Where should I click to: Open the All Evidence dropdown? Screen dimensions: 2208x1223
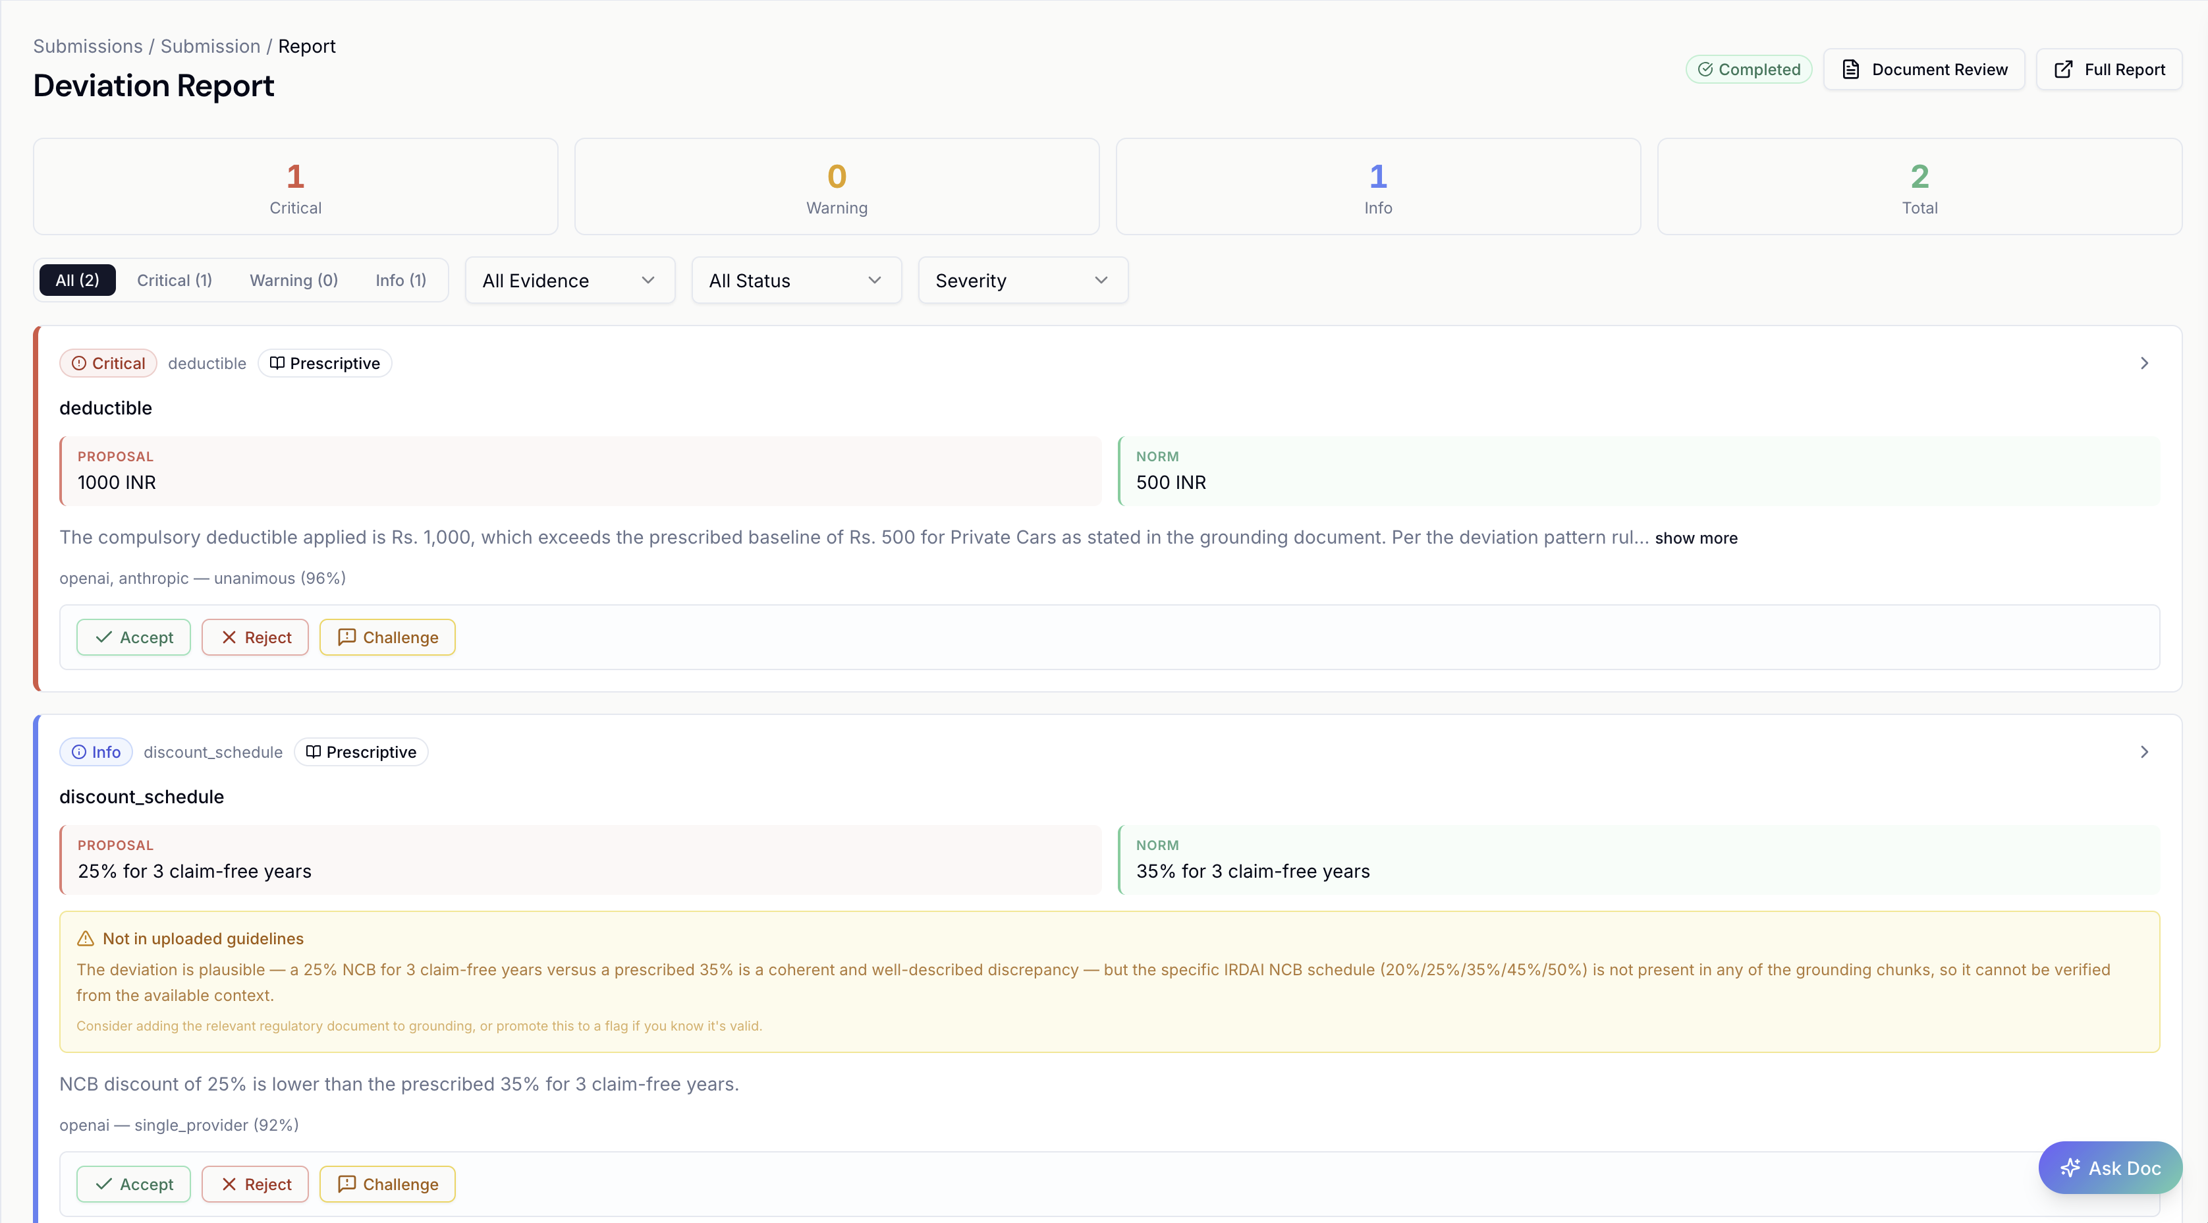569,281
